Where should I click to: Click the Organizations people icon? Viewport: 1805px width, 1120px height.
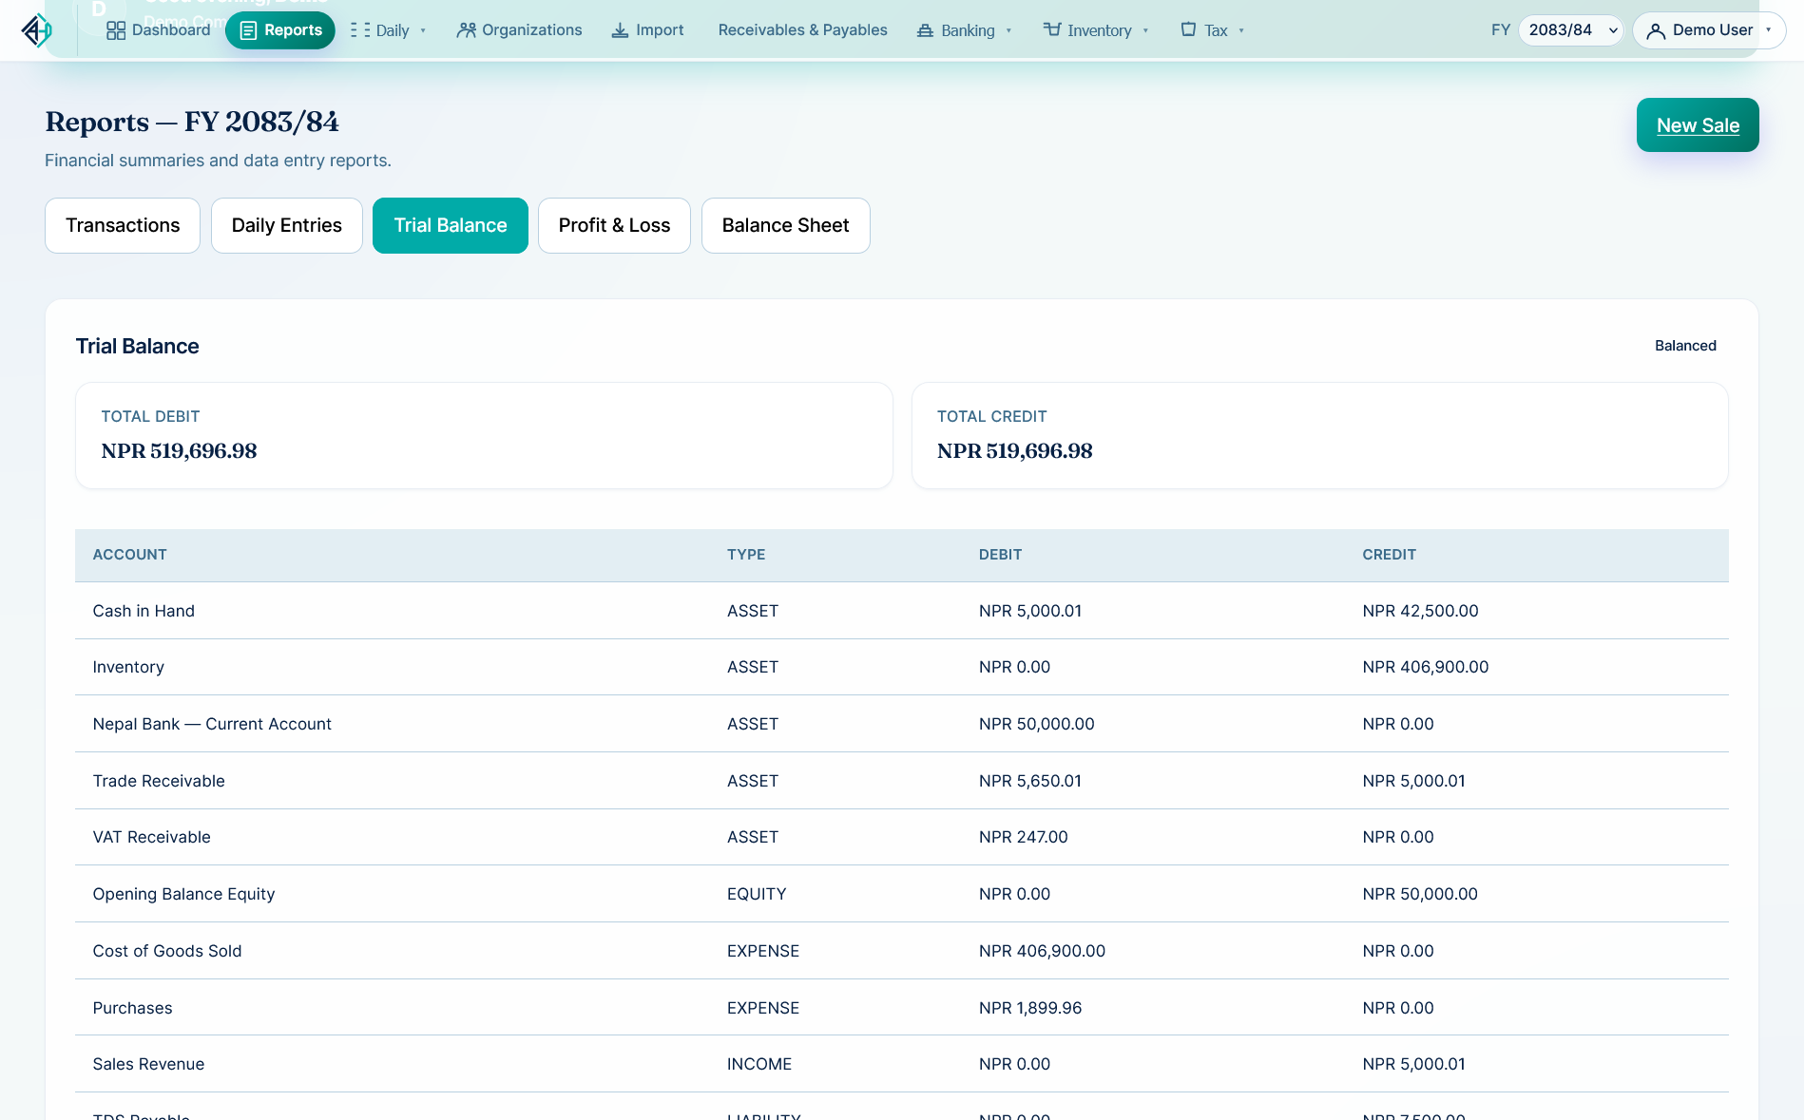click(x=466, y=30)
